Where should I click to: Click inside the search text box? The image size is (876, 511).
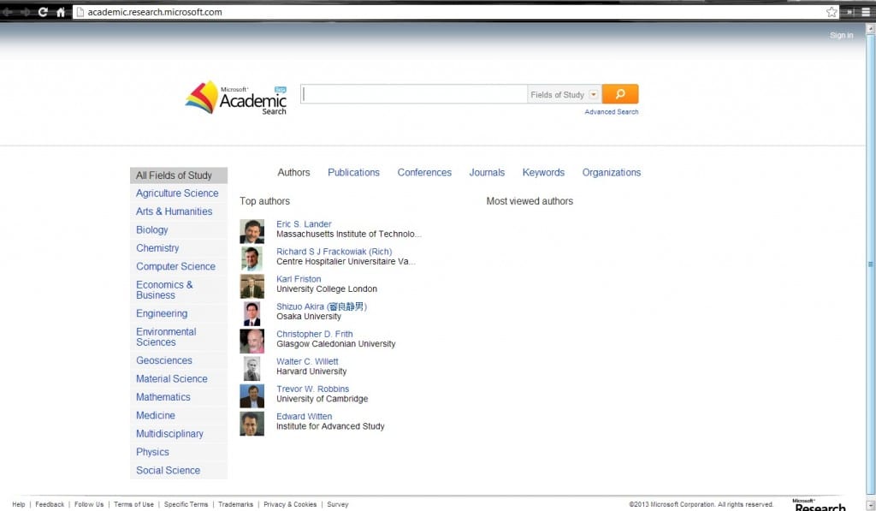(414, 95)
